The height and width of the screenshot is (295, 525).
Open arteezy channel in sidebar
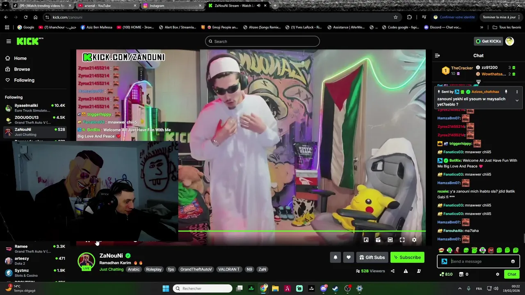tap(35, 261)
